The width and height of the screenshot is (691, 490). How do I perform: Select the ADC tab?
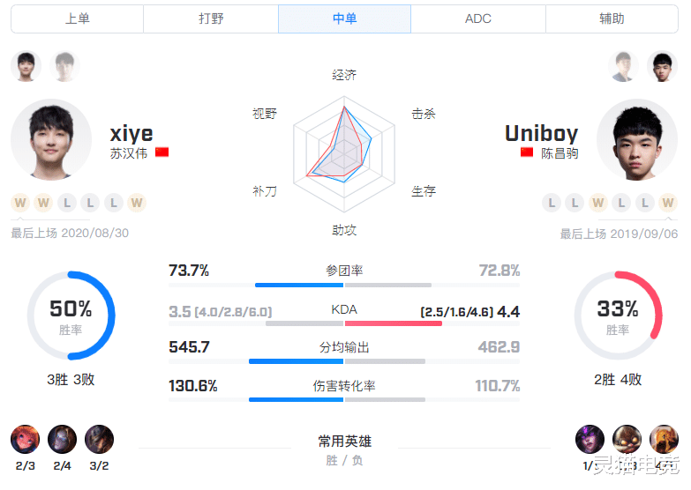click(x=478, y=19)
